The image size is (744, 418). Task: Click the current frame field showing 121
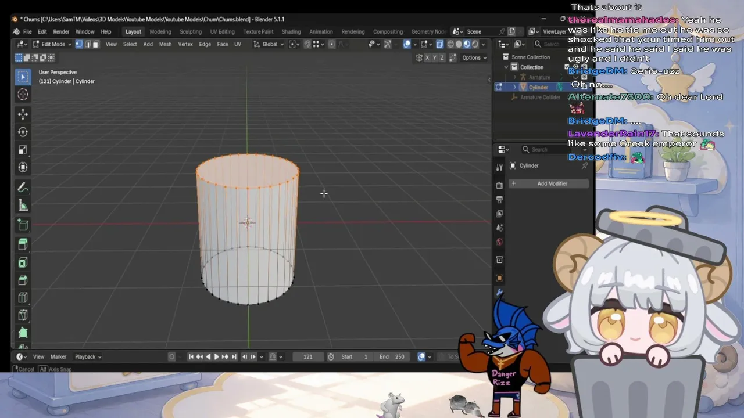pyautogui.click(x=308, y=356)
